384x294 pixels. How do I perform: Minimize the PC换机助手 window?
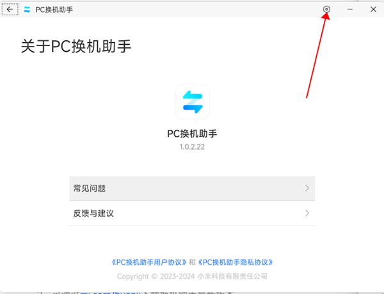[350, 10]
